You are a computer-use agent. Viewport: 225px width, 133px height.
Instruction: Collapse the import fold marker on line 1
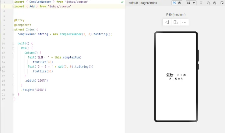tap(13, 2)
